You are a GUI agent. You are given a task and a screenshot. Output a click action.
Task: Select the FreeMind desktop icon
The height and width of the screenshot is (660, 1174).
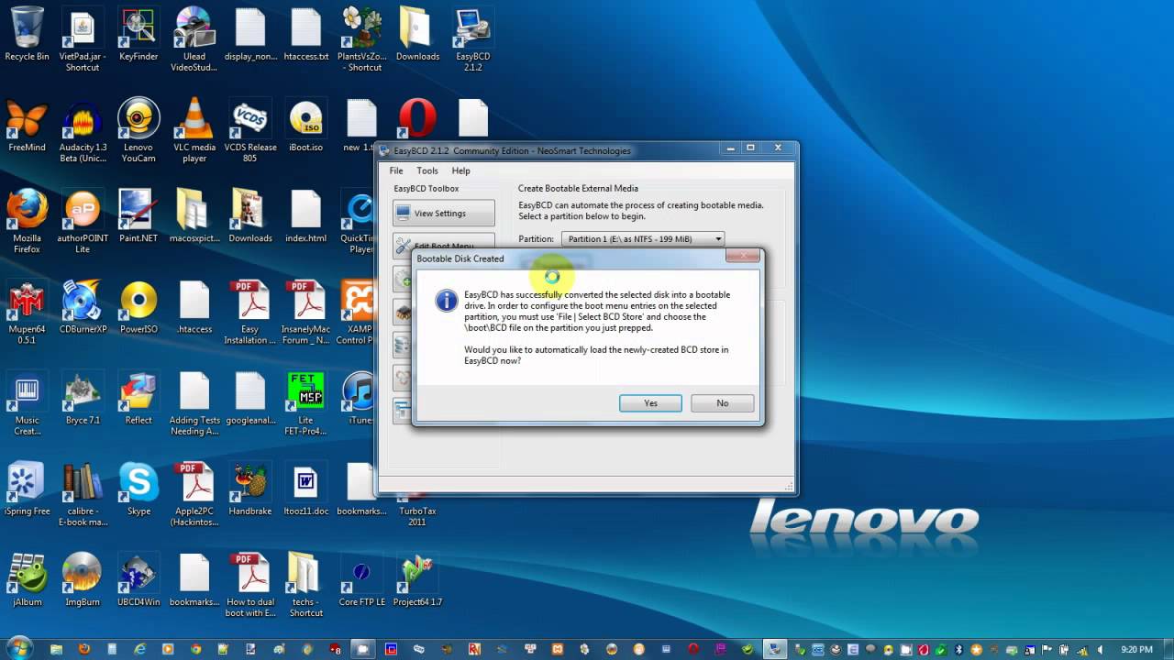tap(27, 126)
